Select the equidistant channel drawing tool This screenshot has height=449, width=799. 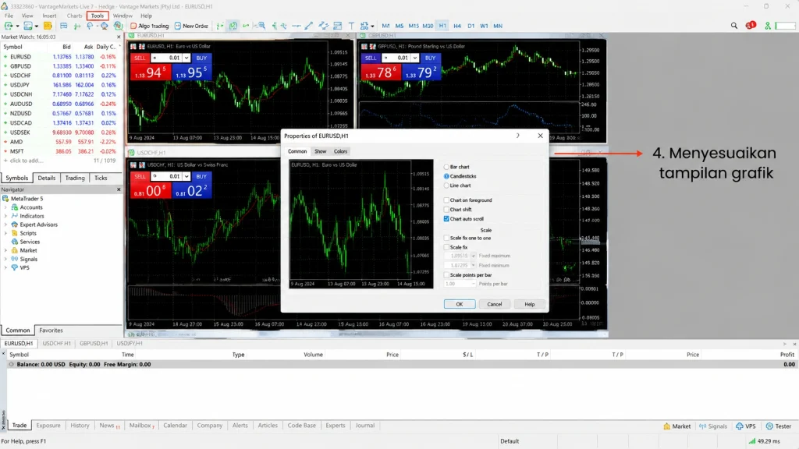(323, 26)
